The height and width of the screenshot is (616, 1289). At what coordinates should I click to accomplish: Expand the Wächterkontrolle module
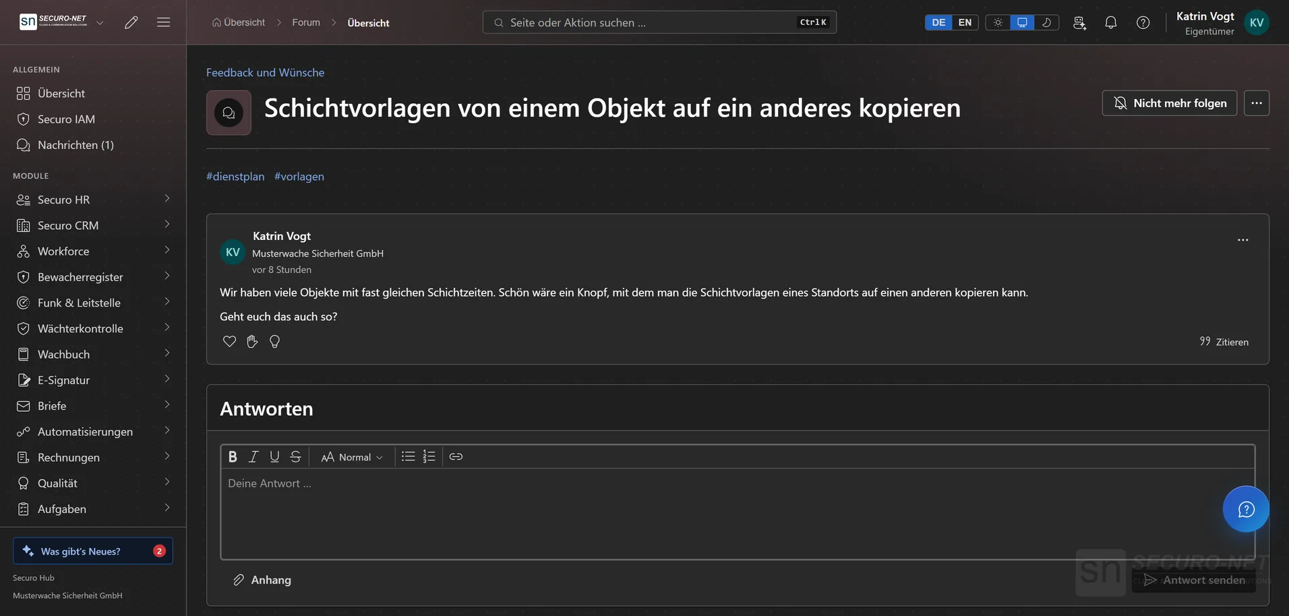[x=93, y=328]
